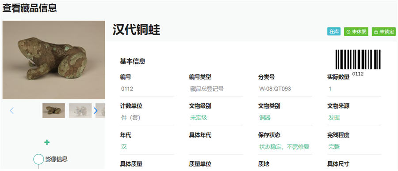
Task: Click the barcode image 0112
Action: (358, 63)
